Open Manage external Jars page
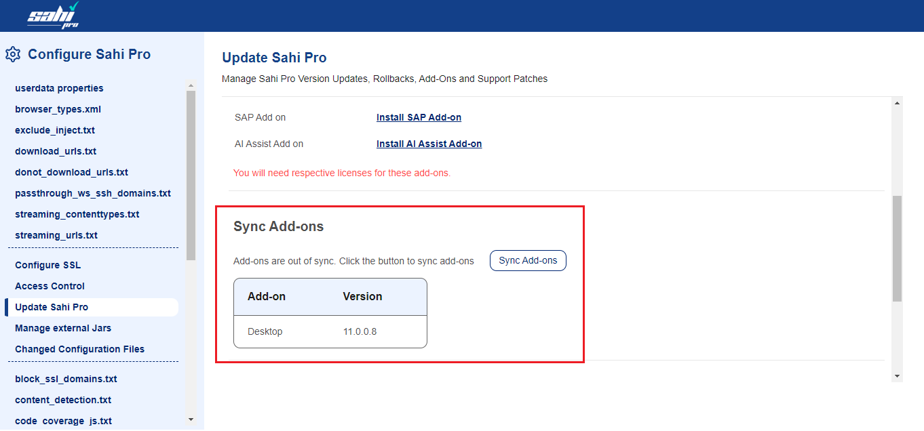 coord(63,328)
